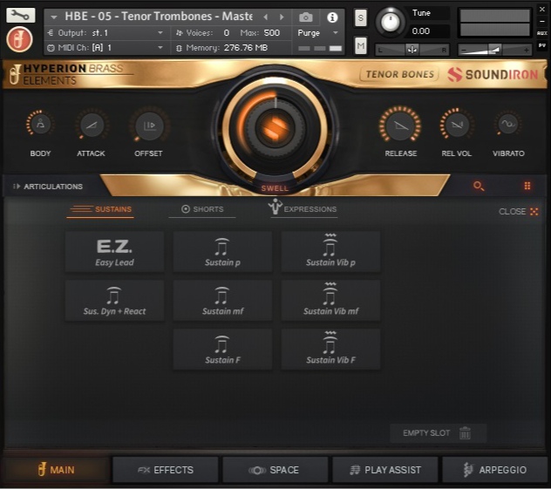The image size is (551, 489).
Task: Adjust the output volume slider
Action: tap(495, 50)
